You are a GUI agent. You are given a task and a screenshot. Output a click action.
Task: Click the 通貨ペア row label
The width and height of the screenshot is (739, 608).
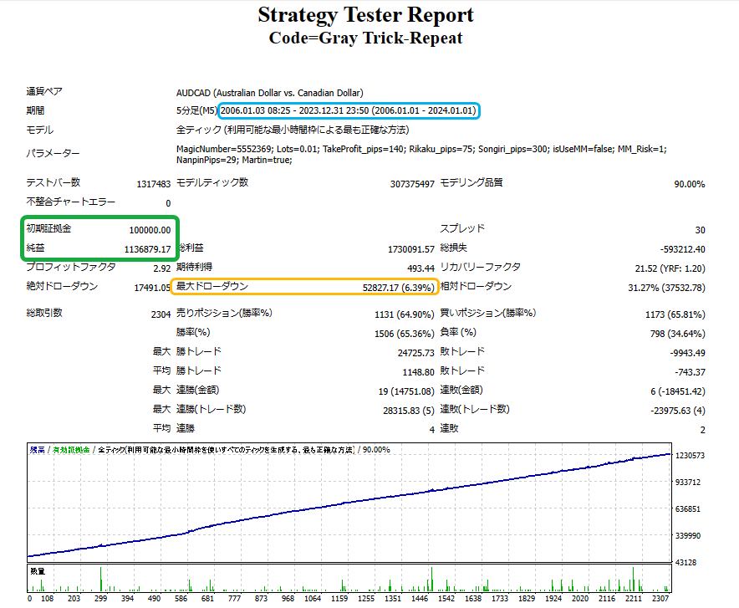coord(44,91)
